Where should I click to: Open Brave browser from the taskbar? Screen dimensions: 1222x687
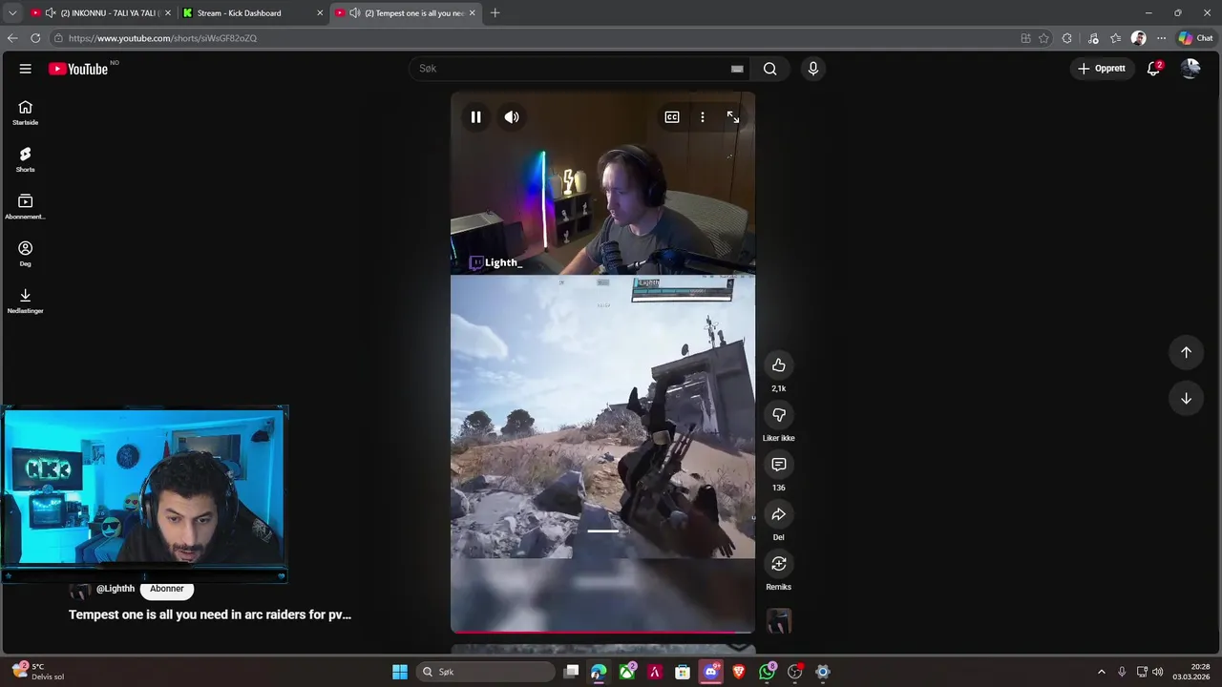click(739, 672)
